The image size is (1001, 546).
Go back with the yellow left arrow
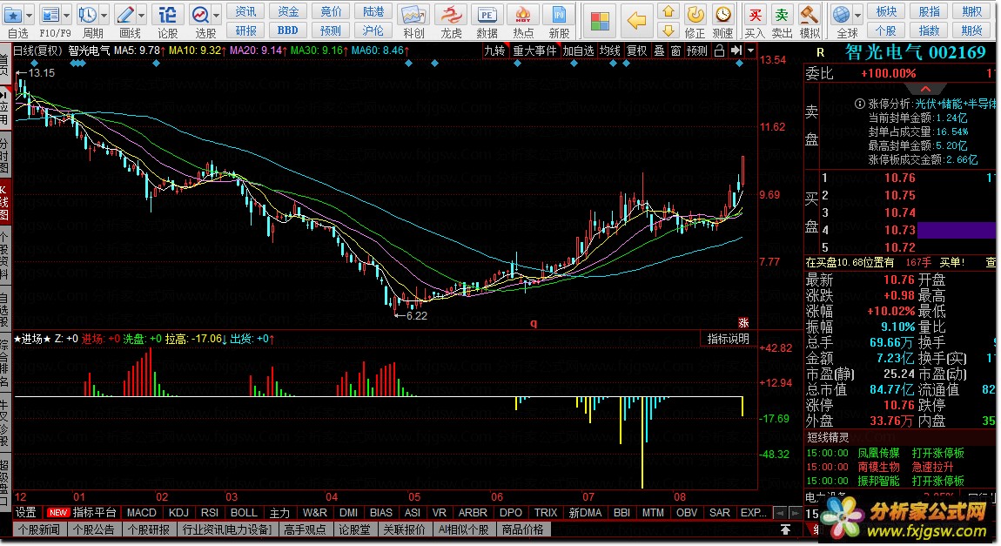[636, 21]
